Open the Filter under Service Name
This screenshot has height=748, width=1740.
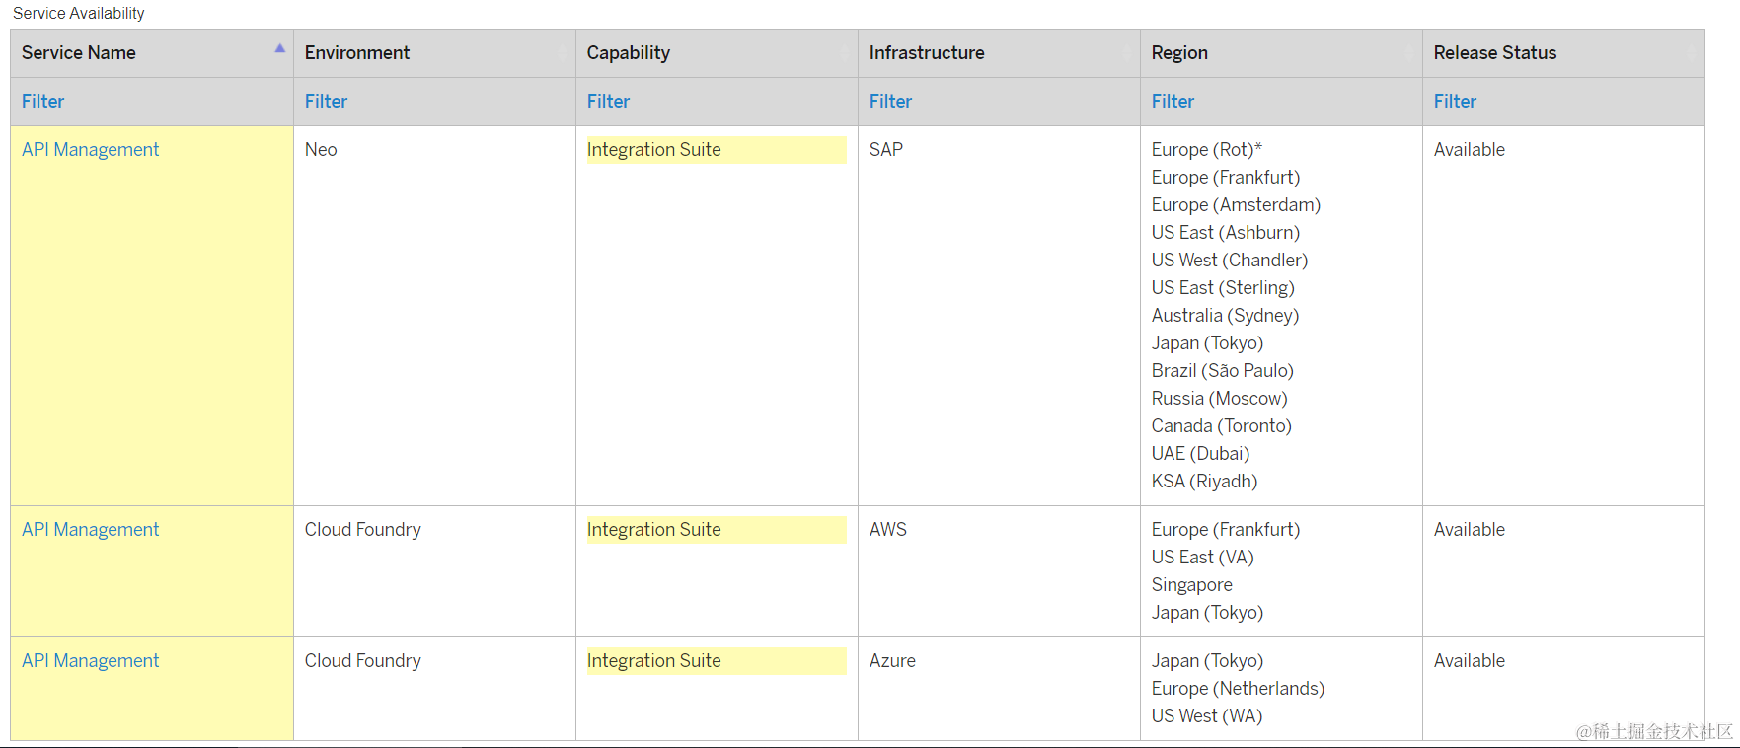click(x=43, y=102)
